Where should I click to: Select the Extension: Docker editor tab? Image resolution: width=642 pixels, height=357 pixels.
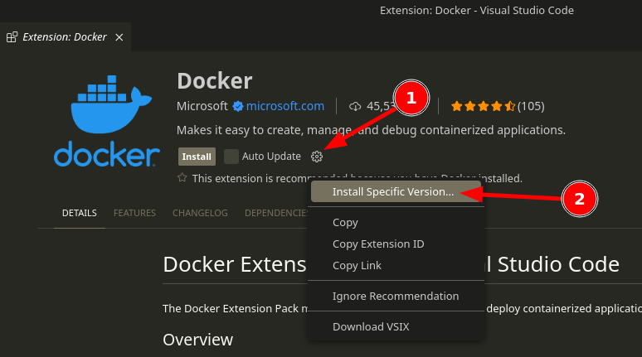[x=66, y=37]
